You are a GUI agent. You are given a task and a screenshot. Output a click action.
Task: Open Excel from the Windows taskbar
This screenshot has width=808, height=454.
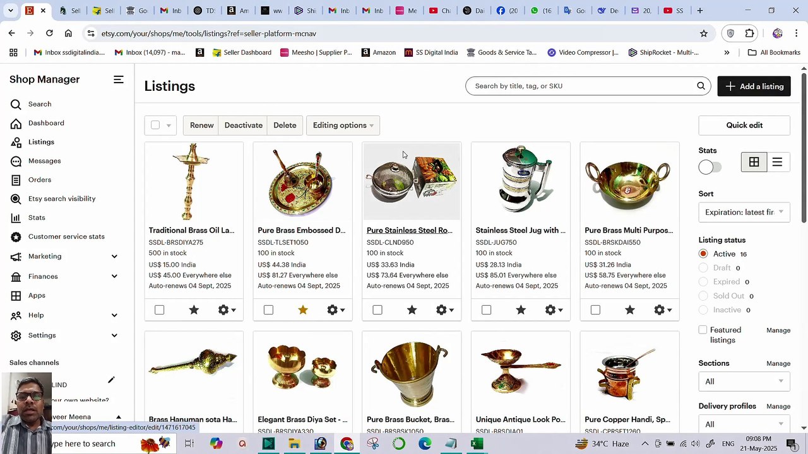pos(477,444)
